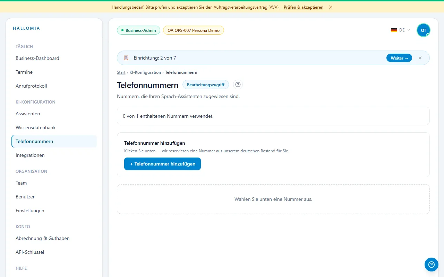Screen dimensions: 444x277
Task: Open Integrationen page
Action: [54, 155]
